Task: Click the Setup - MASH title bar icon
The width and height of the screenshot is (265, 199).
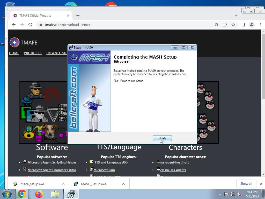Action: pos(71,48)
